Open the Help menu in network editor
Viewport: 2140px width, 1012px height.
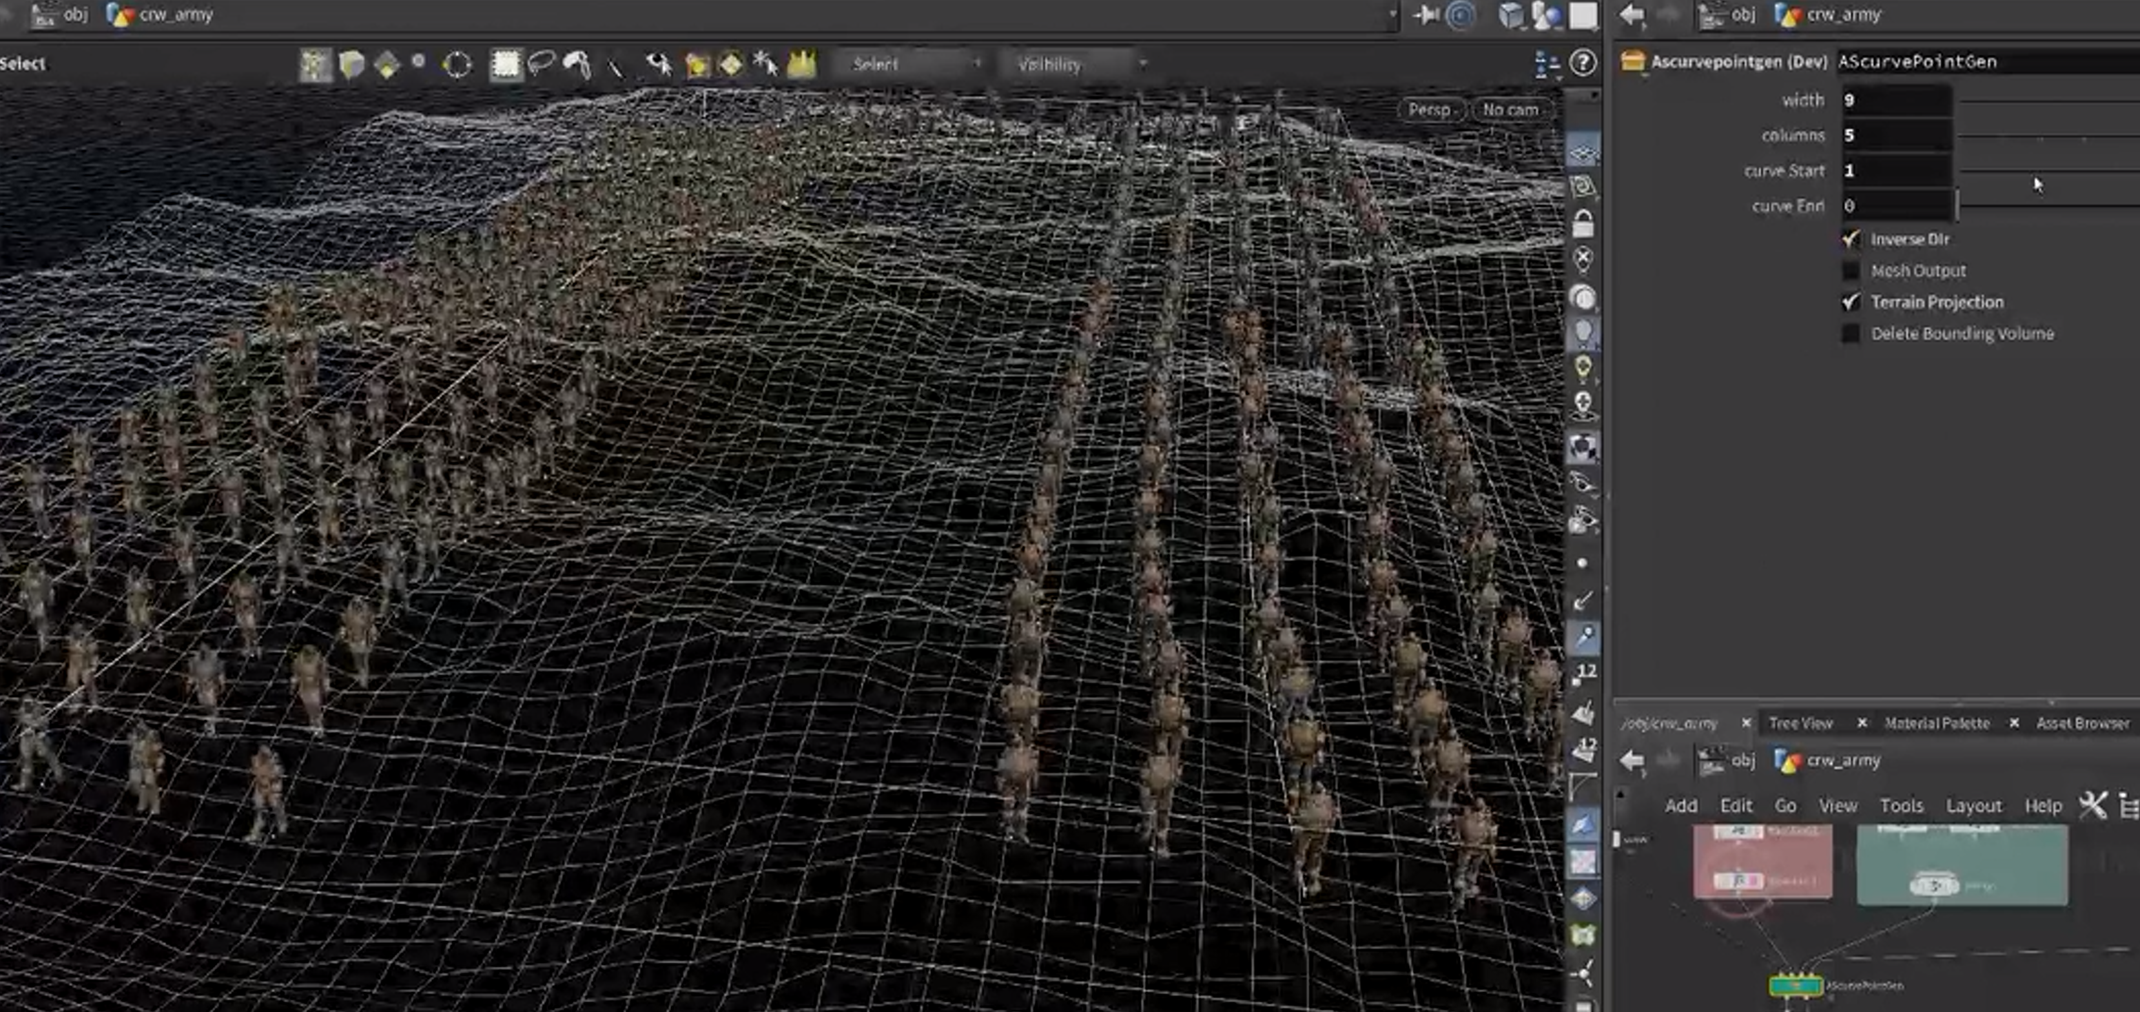tap(2042, 805)
